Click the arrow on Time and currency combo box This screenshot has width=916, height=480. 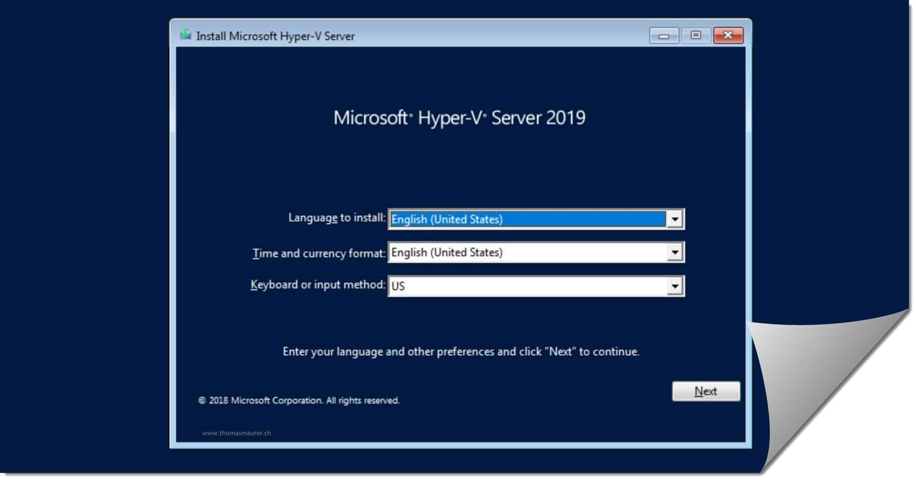point(675,253)
